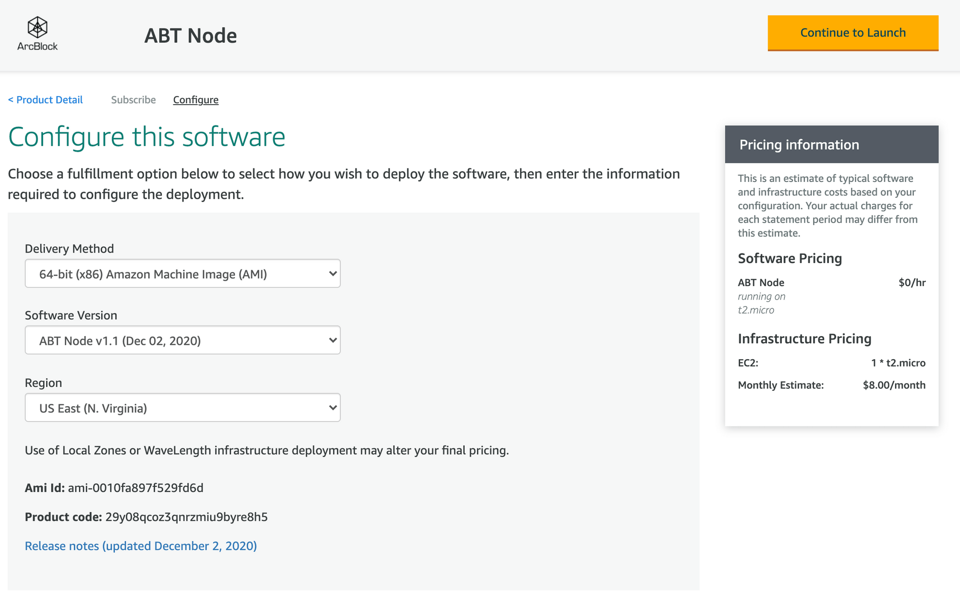Click the Continue to Launch button

[853, 33]
